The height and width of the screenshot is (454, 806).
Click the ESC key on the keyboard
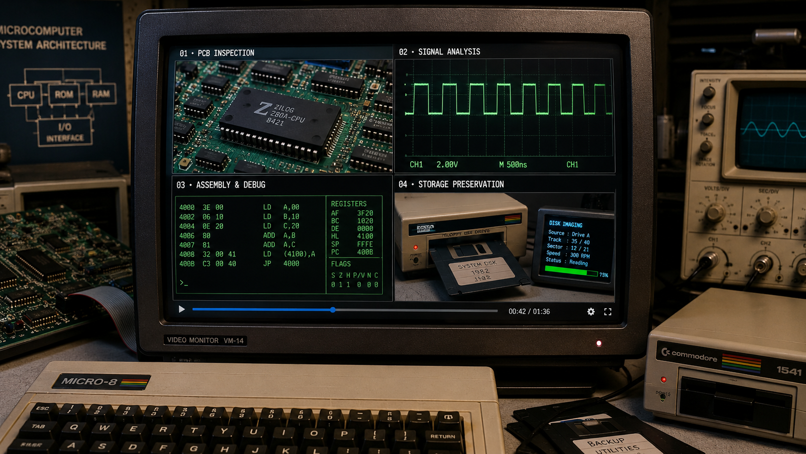42,409
